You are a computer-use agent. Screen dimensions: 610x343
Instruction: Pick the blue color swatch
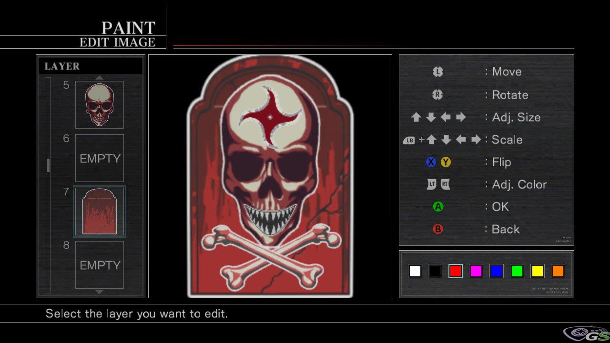click(497, 271)
